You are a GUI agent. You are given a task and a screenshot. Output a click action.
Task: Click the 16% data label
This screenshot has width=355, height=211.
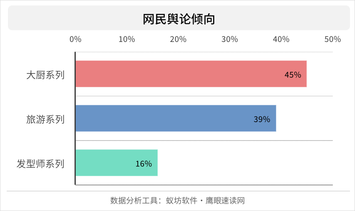coord(144,164)
